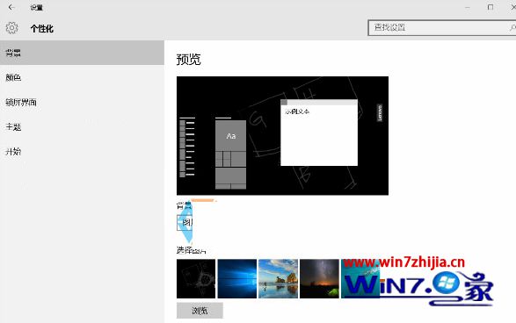Screen dimensions: 516x323
Task: Select the blue Windows logo wallpaper
Action: click(x=237, y=278)
